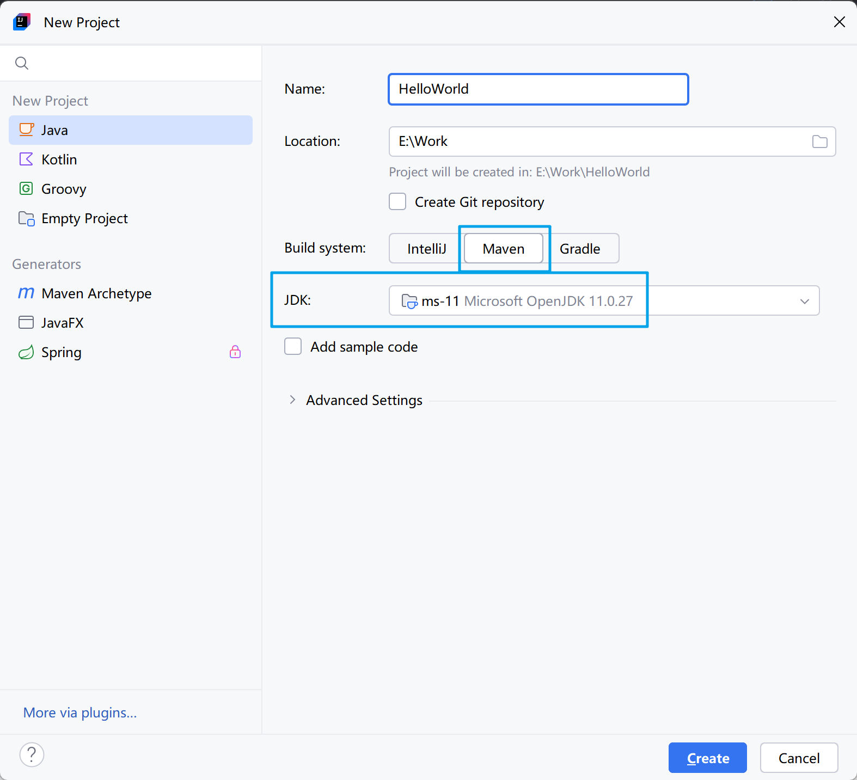Select Gradle as the build system

580,249
